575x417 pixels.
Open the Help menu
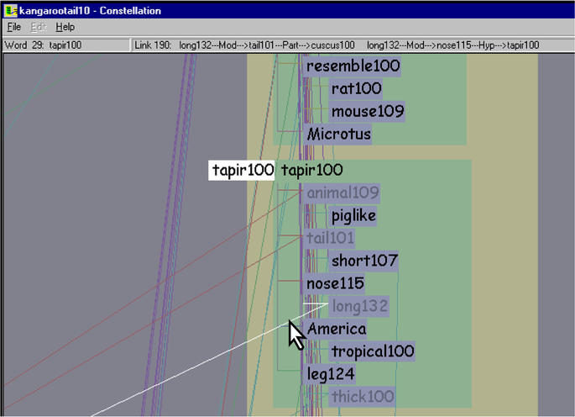pyautogui.click(x=65, y=28)
